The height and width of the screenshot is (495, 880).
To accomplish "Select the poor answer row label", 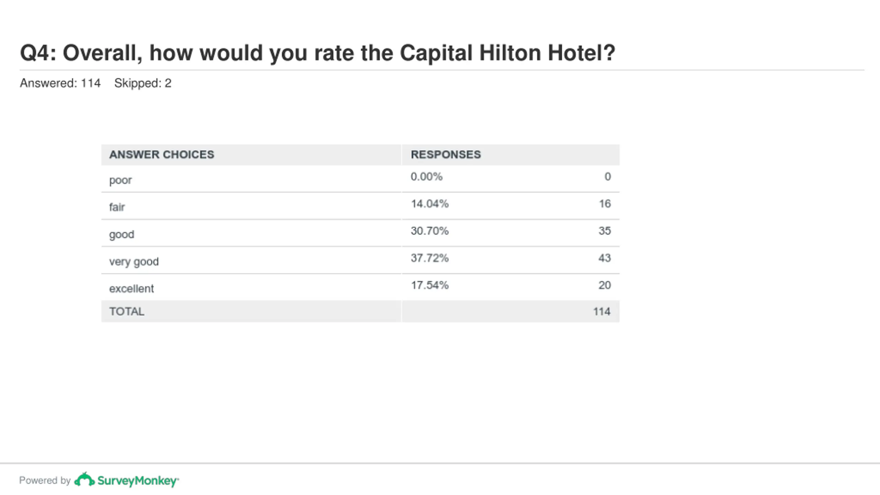I will (x=120, y=180).
